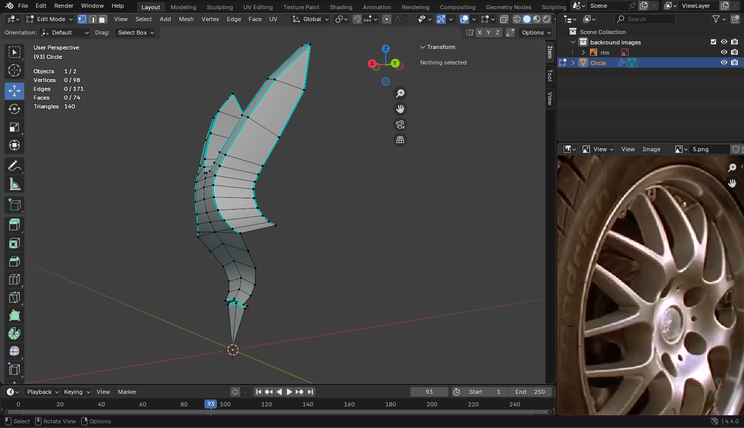Toggle camera view gizmo button

[400, 124]
